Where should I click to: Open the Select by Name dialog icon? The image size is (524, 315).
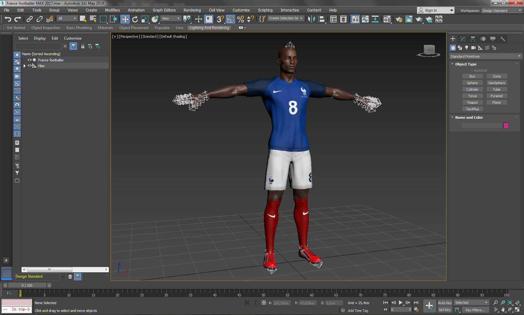pos(93,19)
